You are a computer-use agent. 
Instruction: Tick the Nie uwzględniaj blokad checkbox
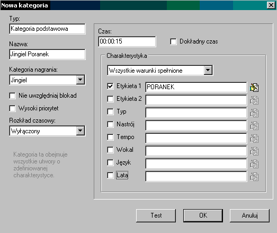pos(12,96)
